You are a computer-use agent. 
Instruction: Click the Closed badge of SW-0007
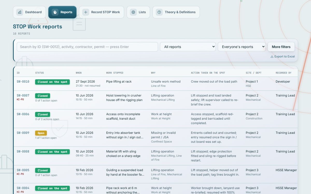43,96
